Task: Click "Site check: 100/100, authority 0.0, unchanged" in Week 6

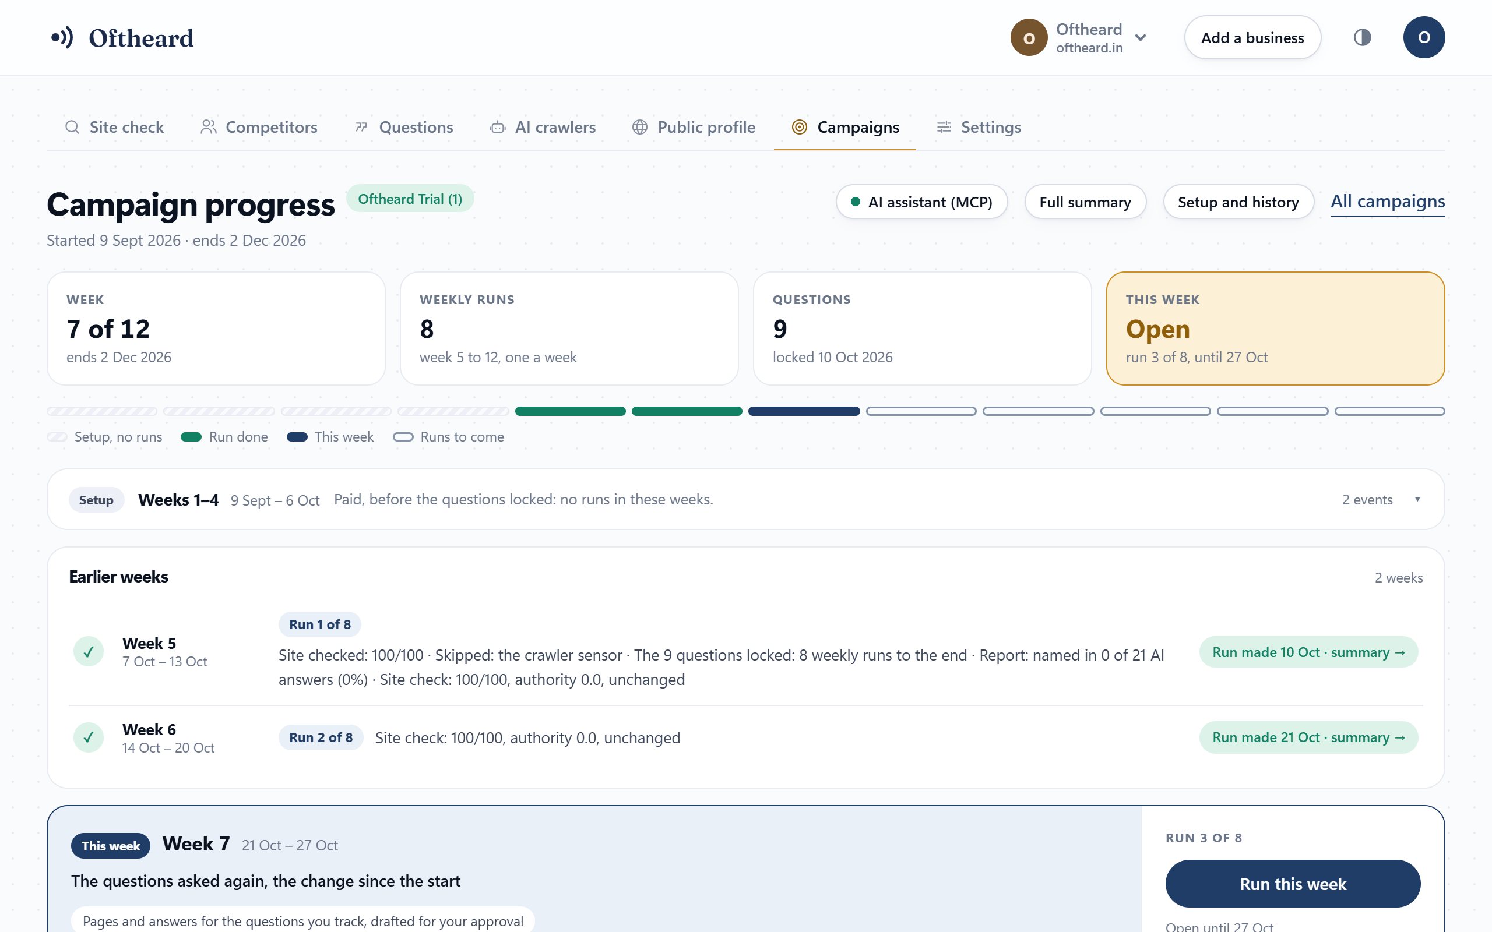Action: click(x=528, y=738)
